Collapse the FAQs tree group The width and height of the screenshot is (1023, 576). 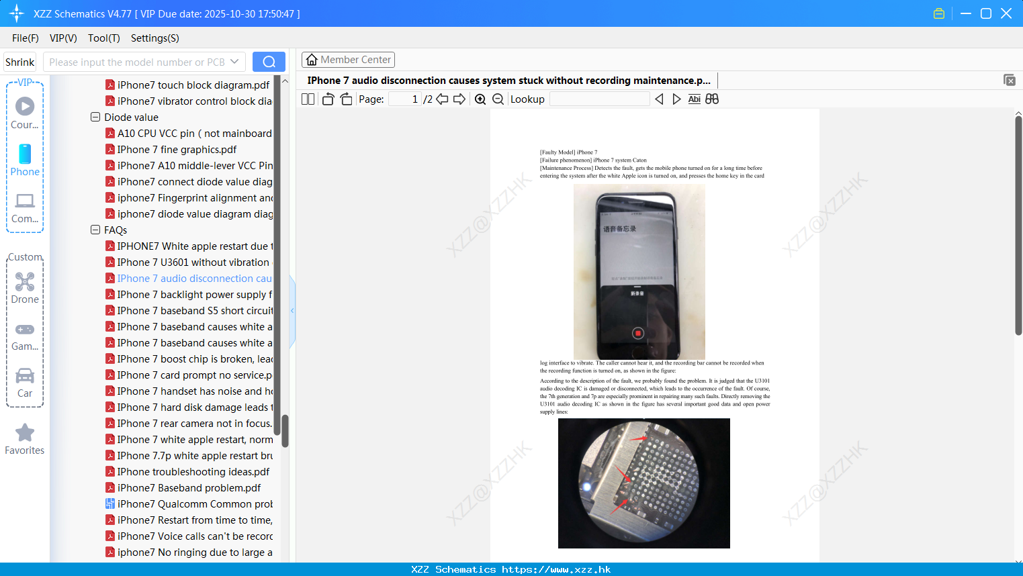point(95,230)
